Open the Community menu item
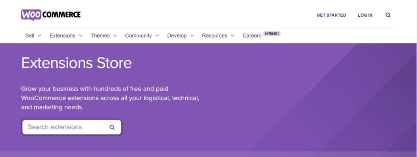This screenshot has height=157, width=417. [138, 35]
